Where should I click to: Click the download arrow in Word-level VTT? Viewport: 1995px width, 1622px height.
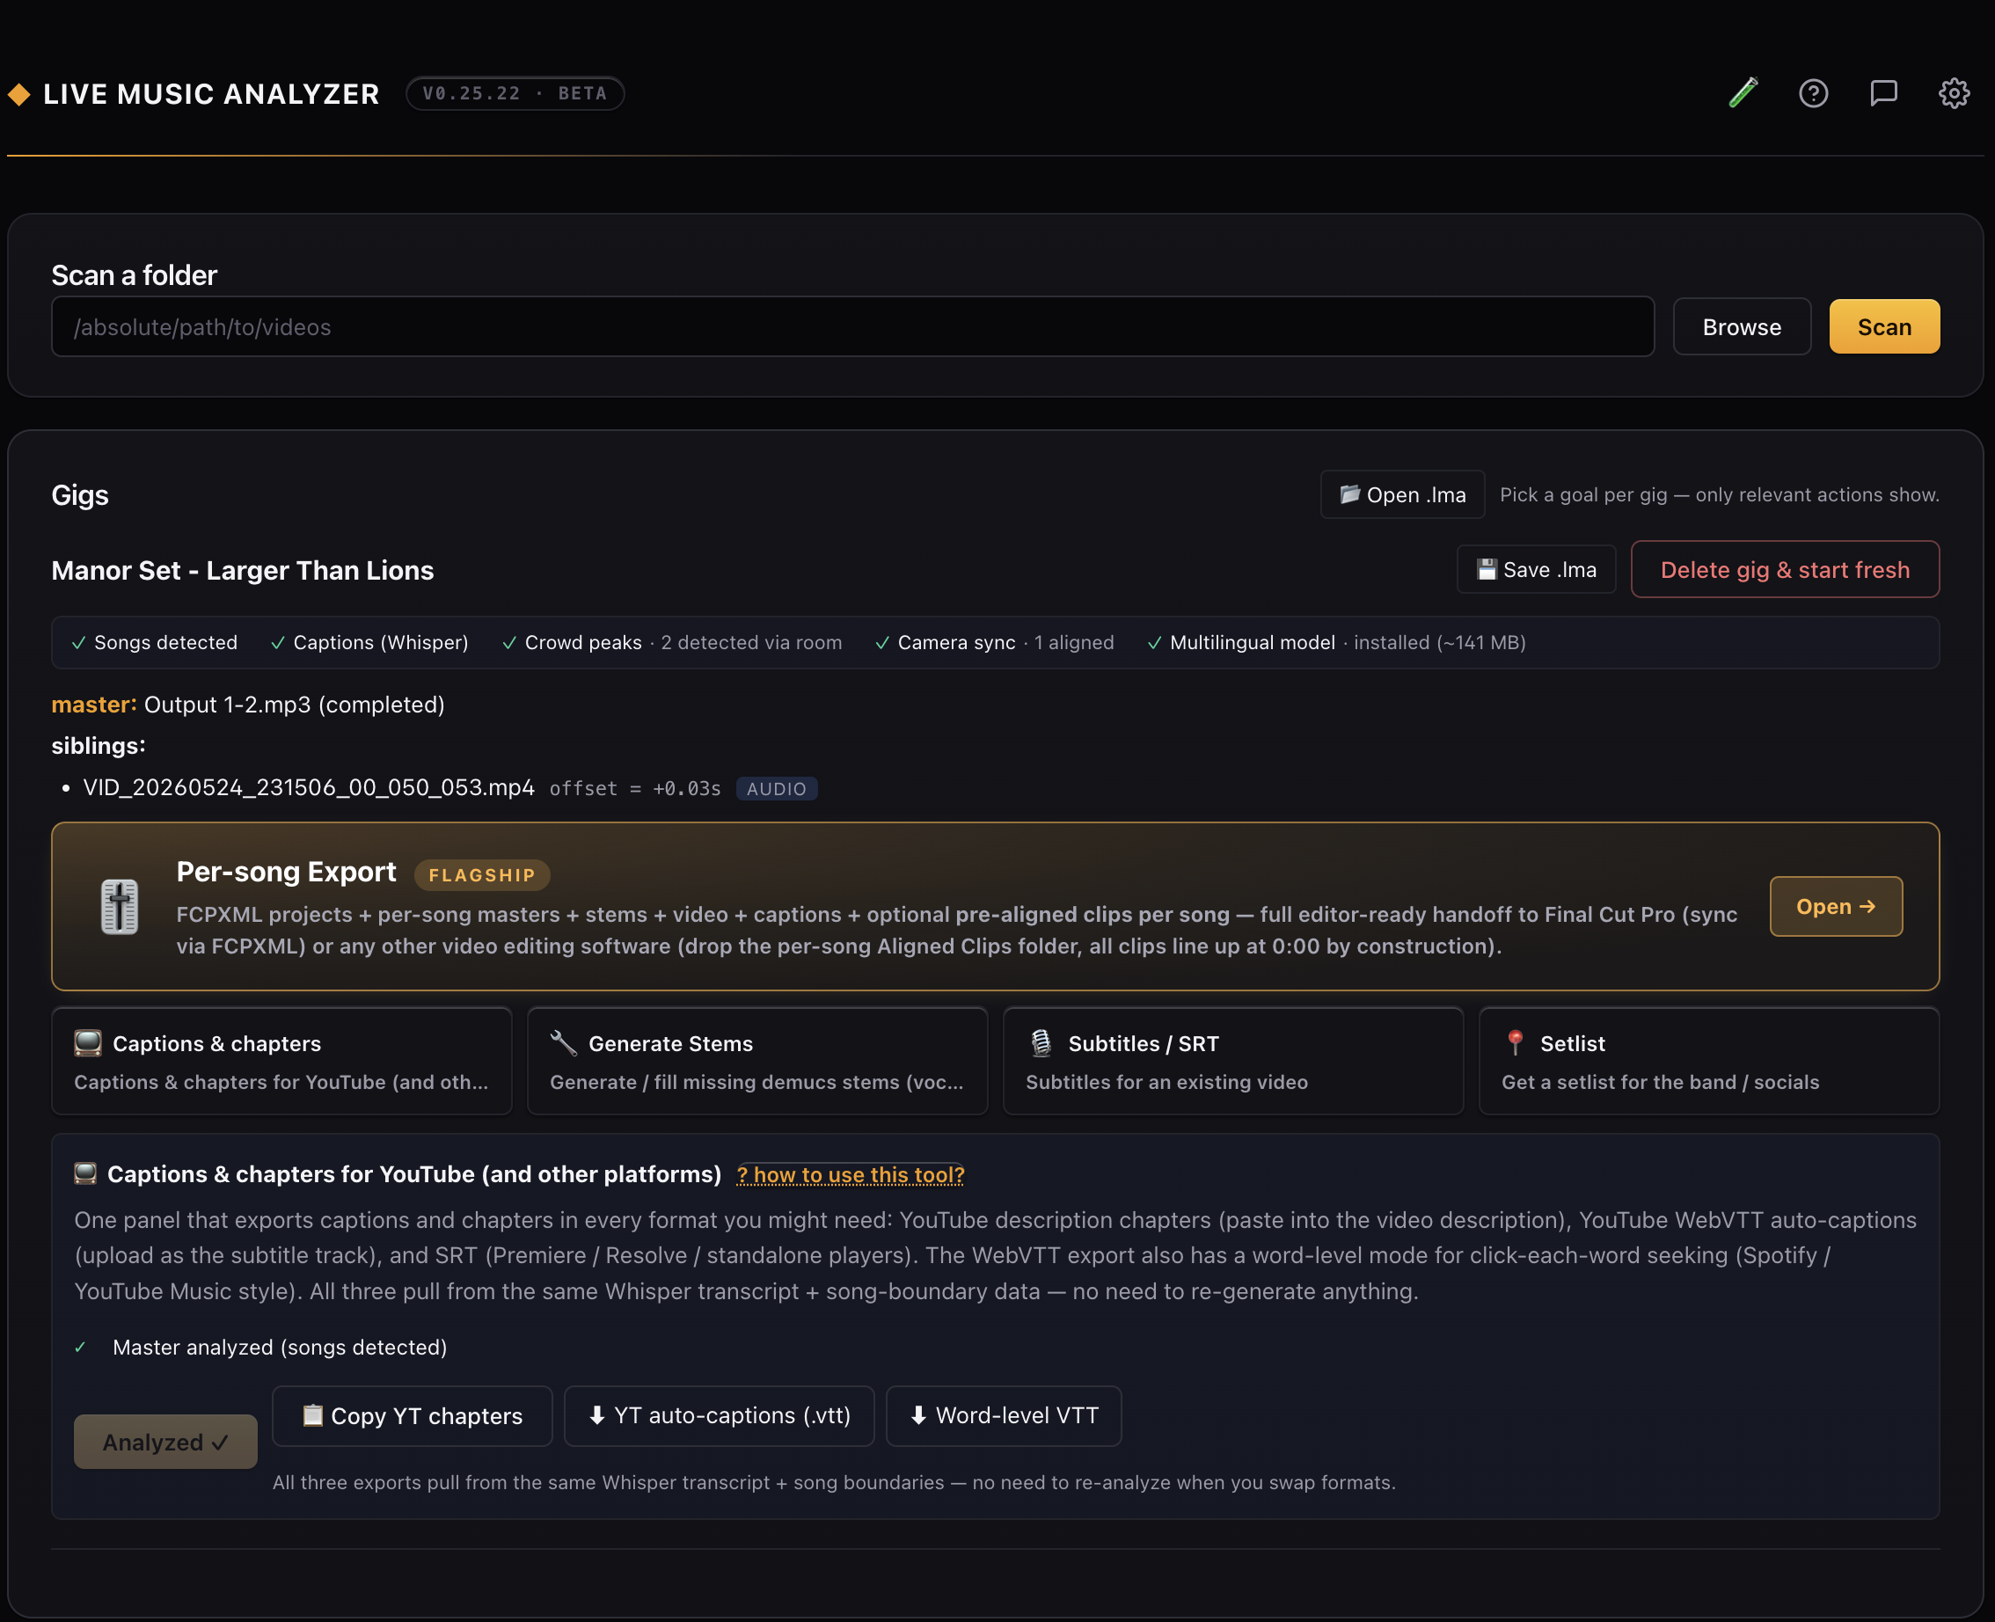pyautogui.click(x=918, y=1414)
